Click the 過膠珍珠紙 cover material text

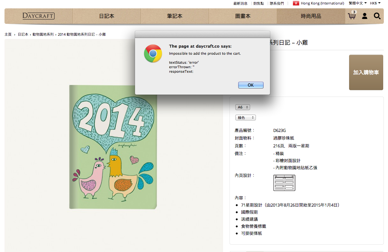click(x=284, y=138)
